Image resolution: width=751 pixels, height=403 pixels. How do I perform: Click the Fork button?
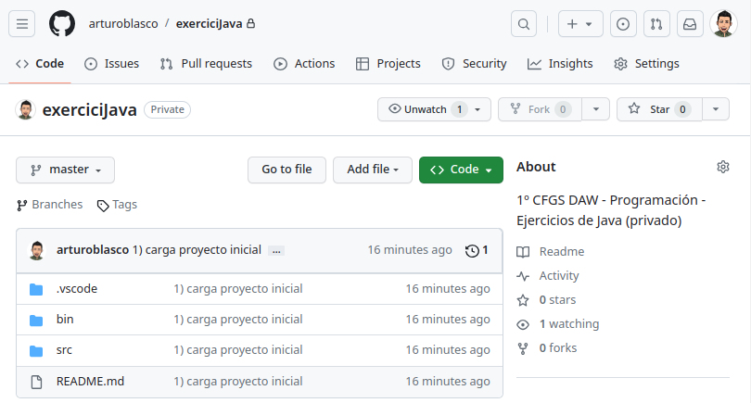click(x=540, y=109)
